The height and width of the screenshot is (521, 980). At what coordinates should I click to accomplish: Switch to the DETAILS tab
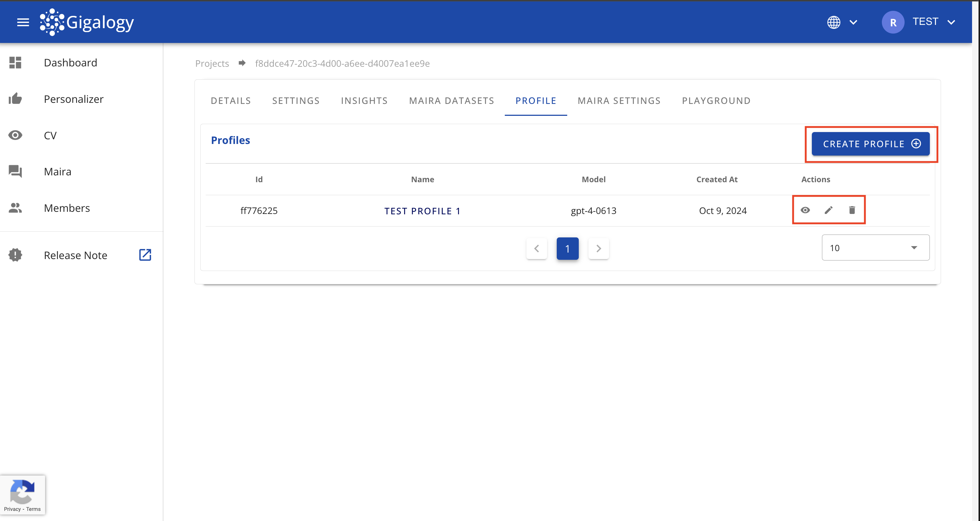click(231, 100)
